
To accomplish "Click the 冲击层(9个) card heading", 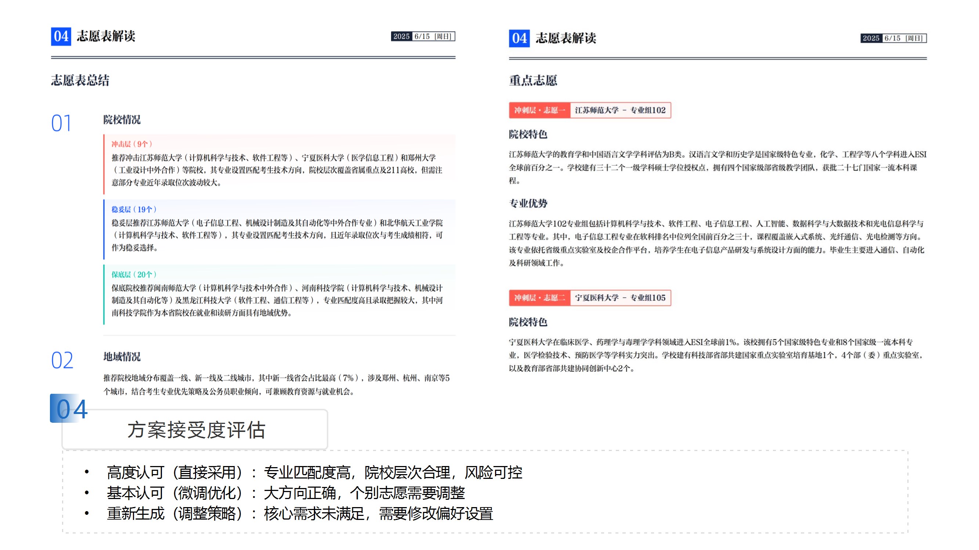I will coord(131,144).
